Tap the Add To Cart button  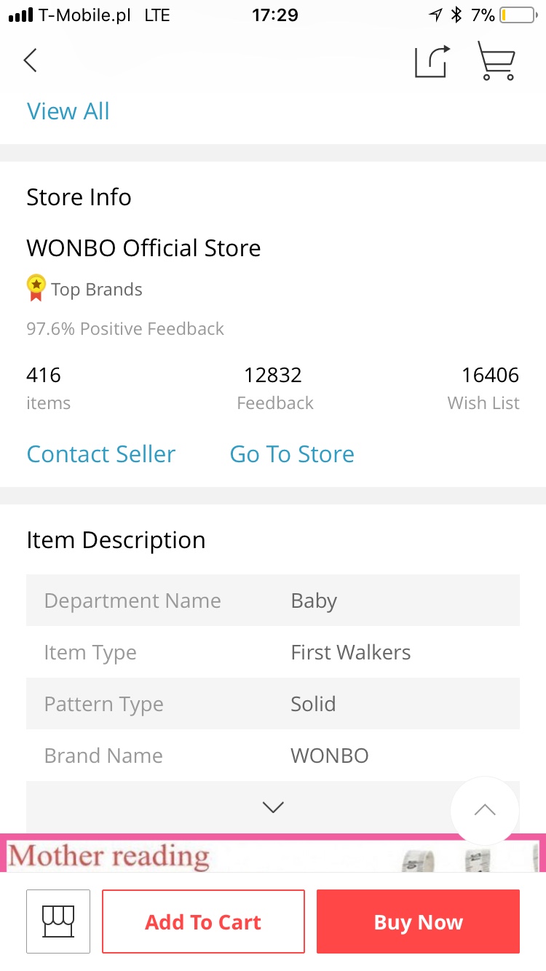coord(203,922)
